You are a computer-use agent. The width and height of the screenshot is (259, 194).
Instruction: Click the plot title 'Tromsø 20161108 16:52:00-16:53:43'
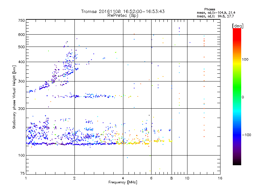(123, 11)
